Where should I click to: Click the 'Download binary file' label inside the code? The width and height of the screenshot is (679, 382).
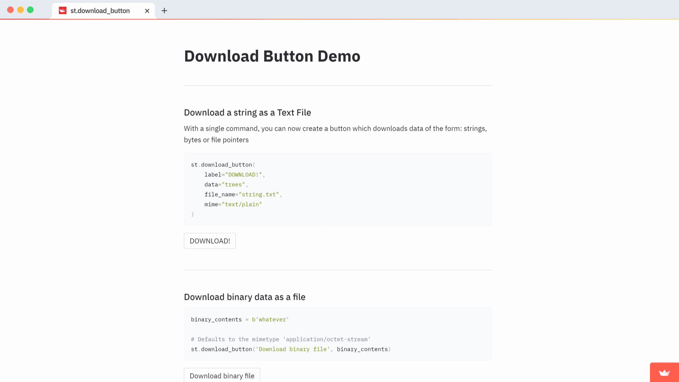292,349
